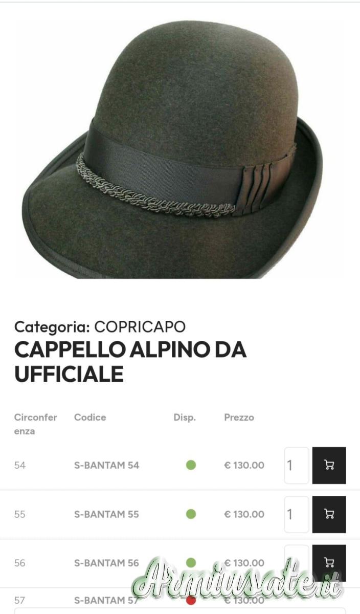Click green availability dot for size 54
This screenshot has width=360, height=614.
coord(191,465)
